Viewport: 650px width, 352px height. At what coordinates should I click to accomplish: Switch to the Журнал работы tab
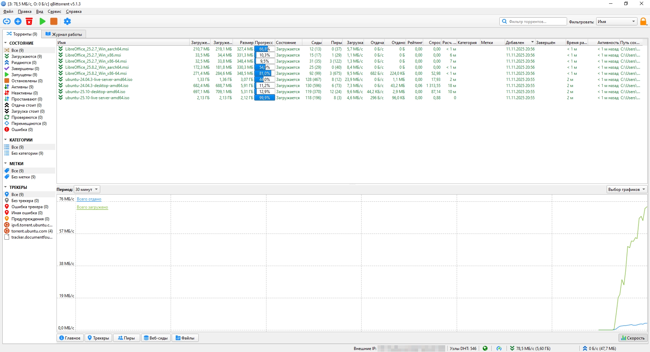click(64, 34)
